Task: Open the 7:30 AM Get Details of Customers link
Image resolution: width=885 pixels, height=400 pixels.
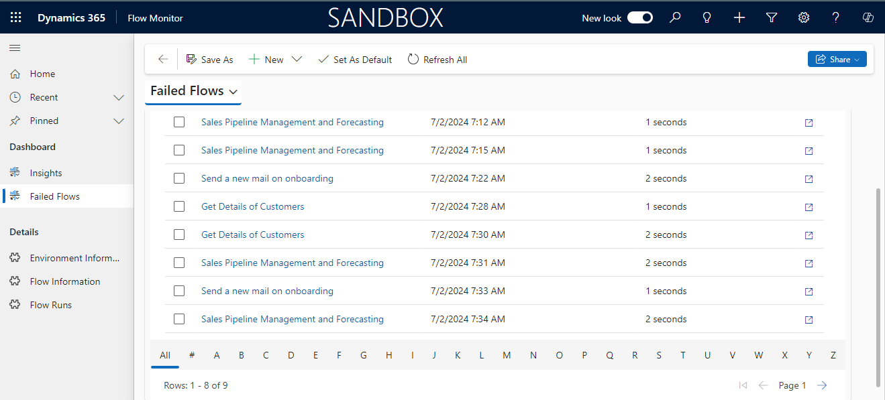Action: [252, 235]
